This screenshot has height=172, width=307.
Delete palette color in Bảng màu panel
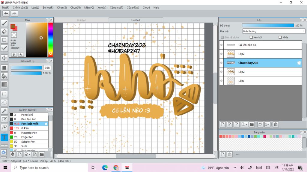point(230,154)
